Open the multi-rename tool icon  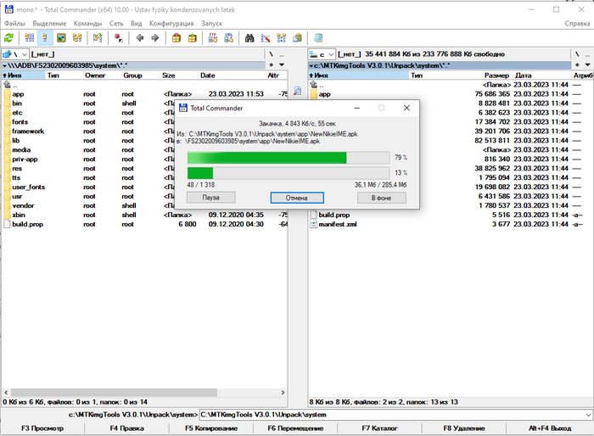pos(266,38)
